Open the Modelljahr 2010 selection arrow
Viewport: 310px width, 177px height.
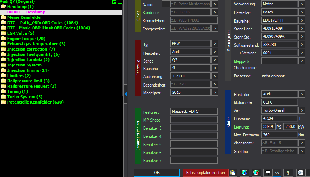215,92
